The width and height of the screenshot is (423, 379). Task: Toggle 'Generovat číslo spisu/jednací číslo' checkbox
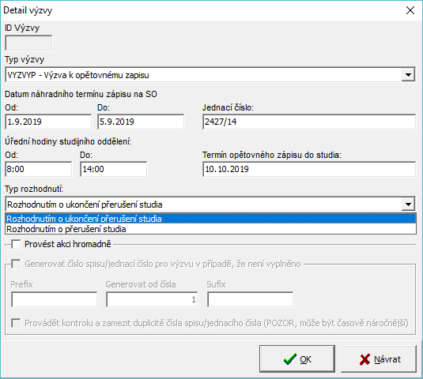click(x=16, y=264)
